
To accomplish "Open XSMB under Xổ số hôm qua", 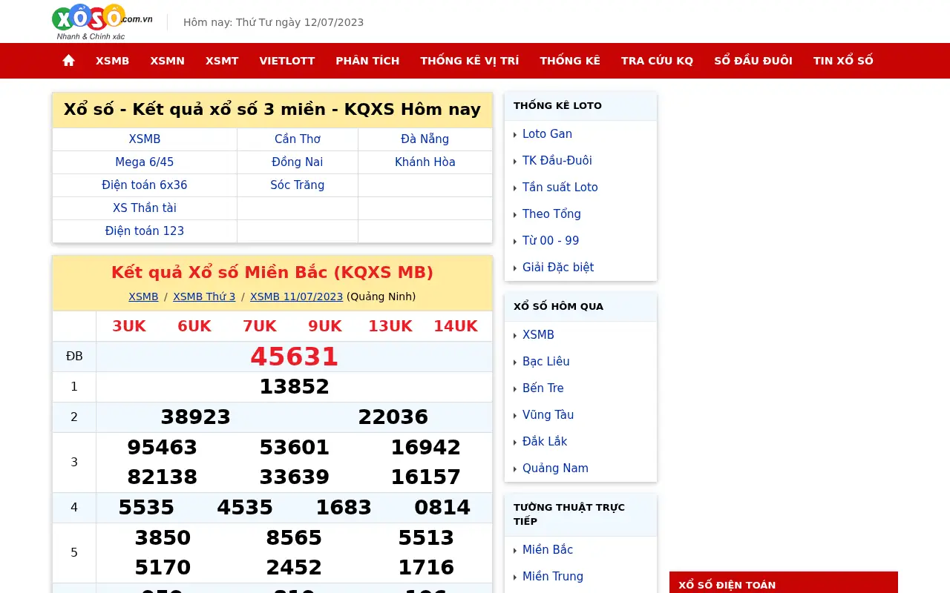I will point(538,335).
